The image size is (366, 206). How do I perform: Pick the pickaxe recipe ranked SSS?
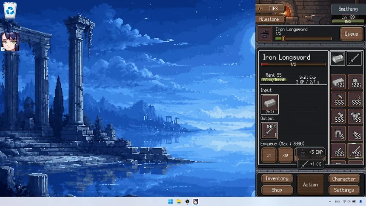[x=338, y=99]
